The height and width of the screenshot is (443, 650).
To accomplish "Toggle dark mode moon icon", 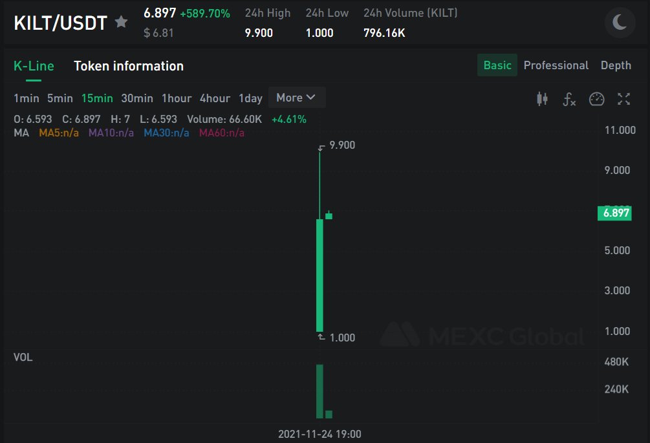I will pyautogui.click(x=620, y=23).
